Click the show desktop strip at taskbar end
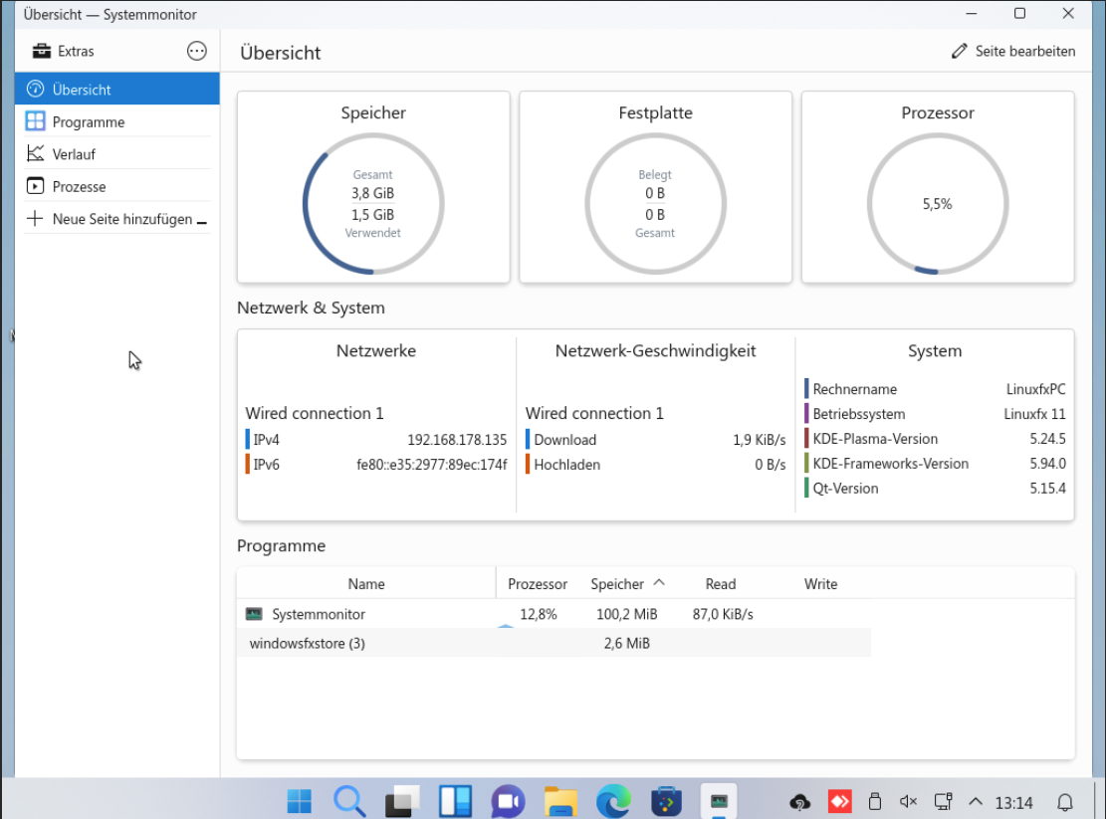This screenshot has height=819, width=1106. 1099,799
